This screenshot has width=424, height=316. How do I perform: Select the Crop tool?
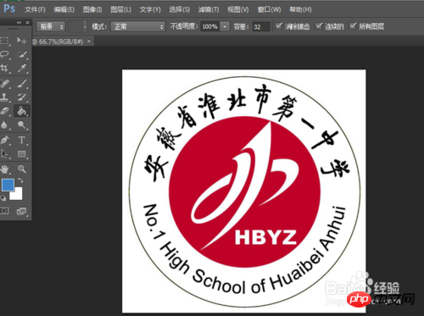(x=4, y=68)
